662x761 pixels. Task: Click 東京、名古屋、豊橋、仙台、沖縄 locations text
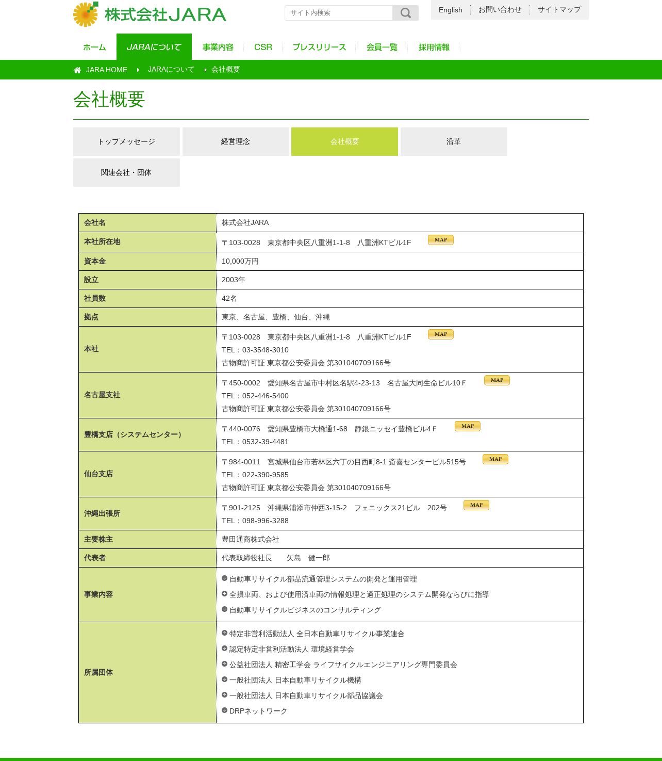(276, 317)
